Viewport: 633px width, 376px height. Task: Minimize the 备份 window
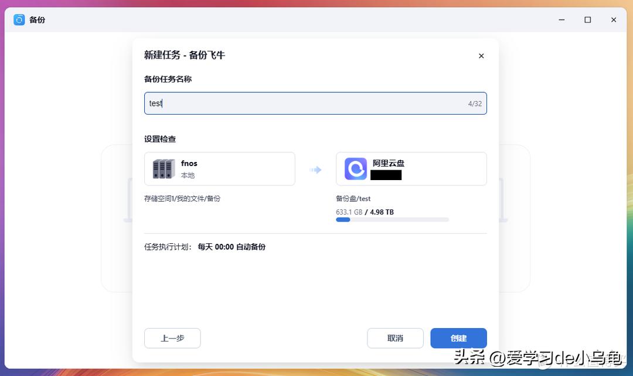tap(561, 20)
